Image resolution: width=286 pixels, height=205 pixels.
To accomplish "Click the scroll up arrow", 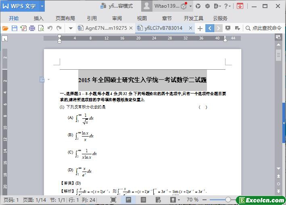I will 278,45.
